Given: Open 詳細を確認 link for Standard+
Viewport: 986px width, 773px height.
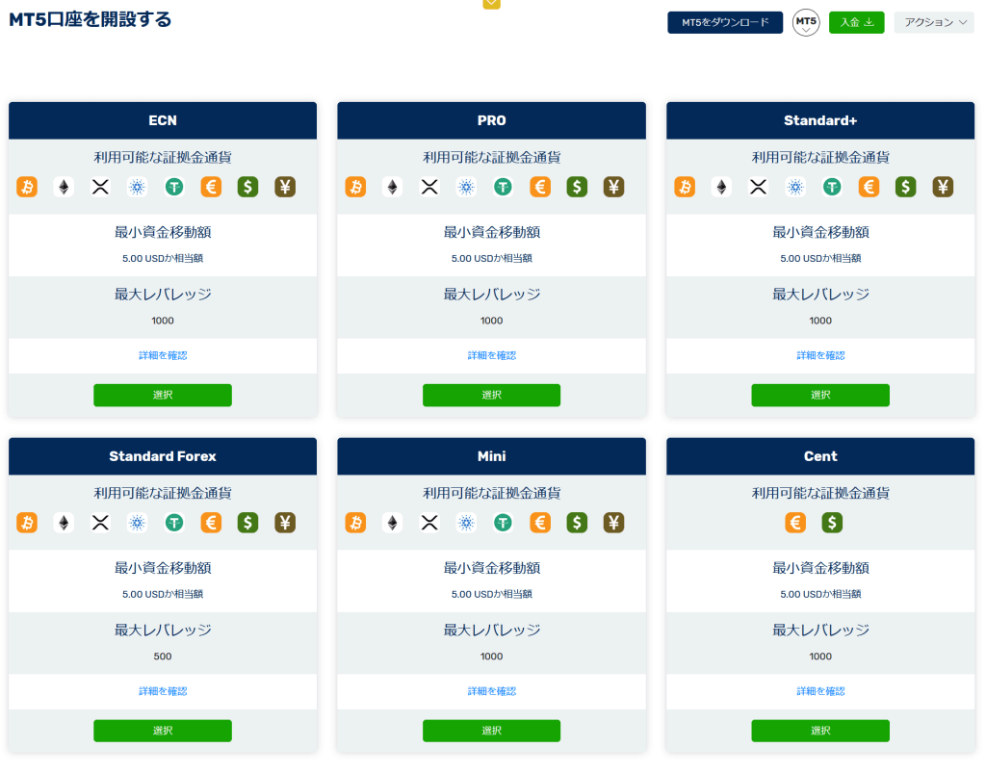Looking at the screenshot, I should 820,356.
